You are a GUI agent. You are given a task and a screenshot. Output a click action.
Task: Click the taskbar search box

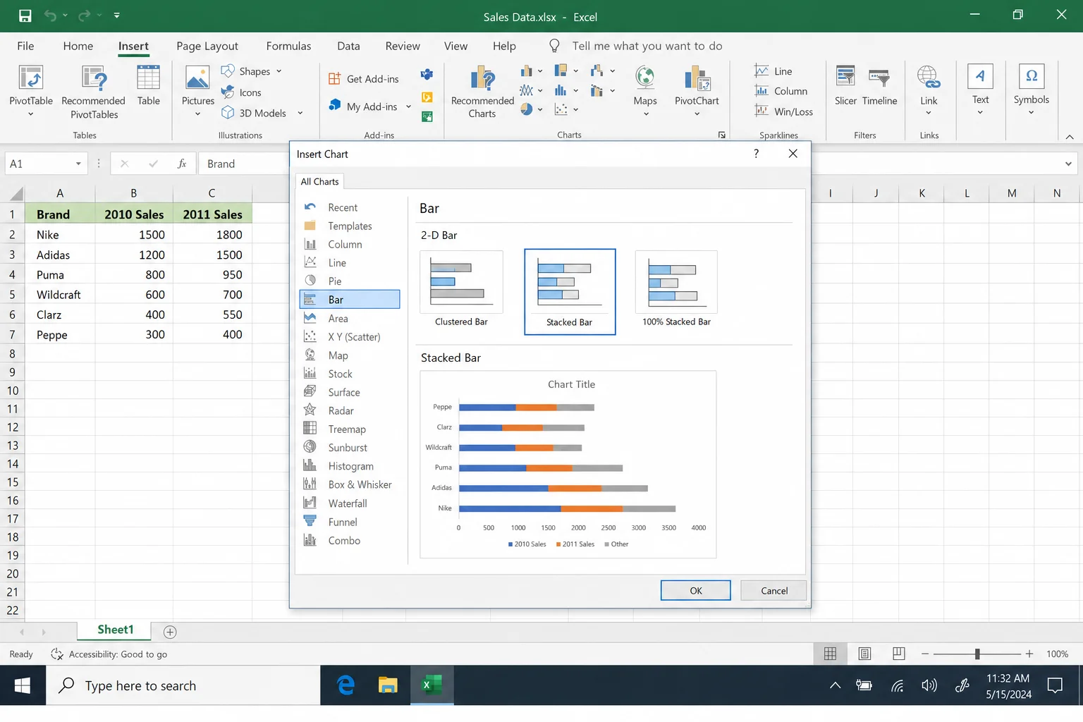(183, 685)
